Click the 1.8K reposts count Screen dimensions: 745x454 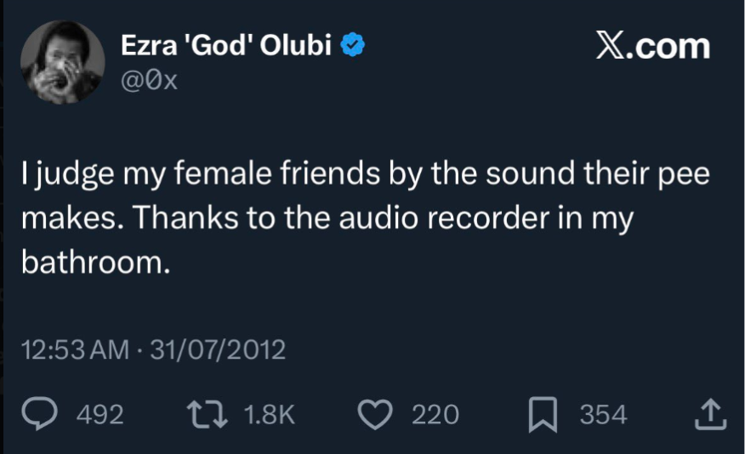point(269,415)
